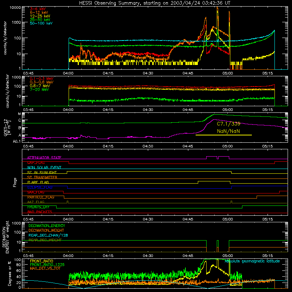This screenshot has width=292, height=292.
Task: Click the 7-20 MeV legend label
Action: (x=39, y=89)
